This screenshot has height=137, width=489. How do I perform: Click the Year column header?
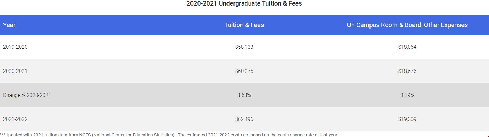click(x=9, y=25)
